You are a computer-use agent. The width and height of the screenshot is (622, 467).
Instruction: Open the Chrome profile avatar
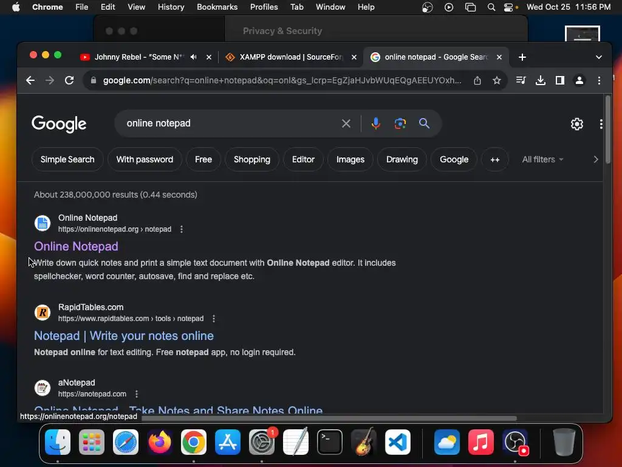[579, 81]
